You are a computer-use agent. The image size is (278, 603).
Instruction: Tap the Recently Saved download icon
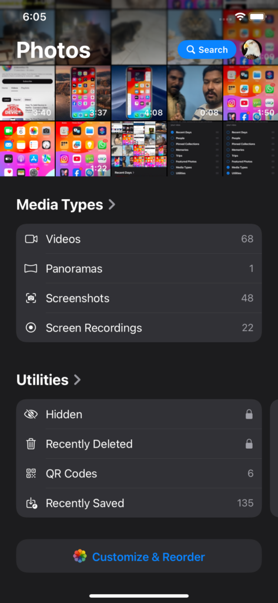tap(31, 503)
